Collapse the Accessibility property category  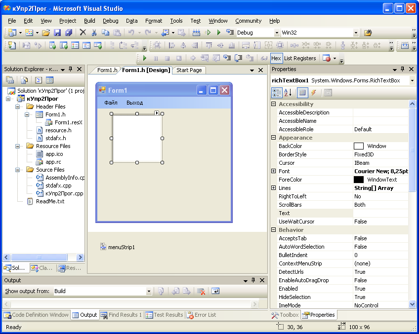(273, 104)
